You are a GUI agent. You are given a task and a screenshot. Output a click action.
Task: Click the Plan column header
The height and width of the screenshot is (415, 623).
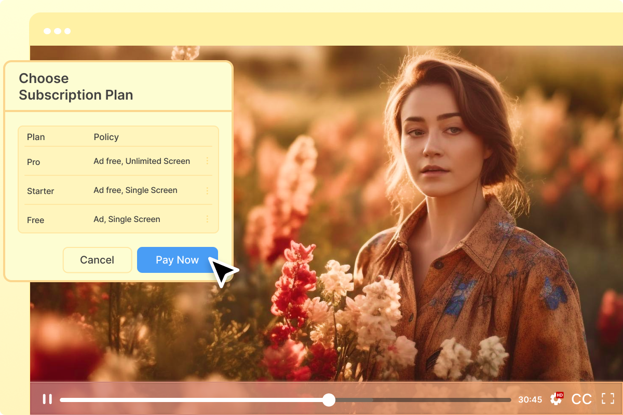(x=36, y=137)
